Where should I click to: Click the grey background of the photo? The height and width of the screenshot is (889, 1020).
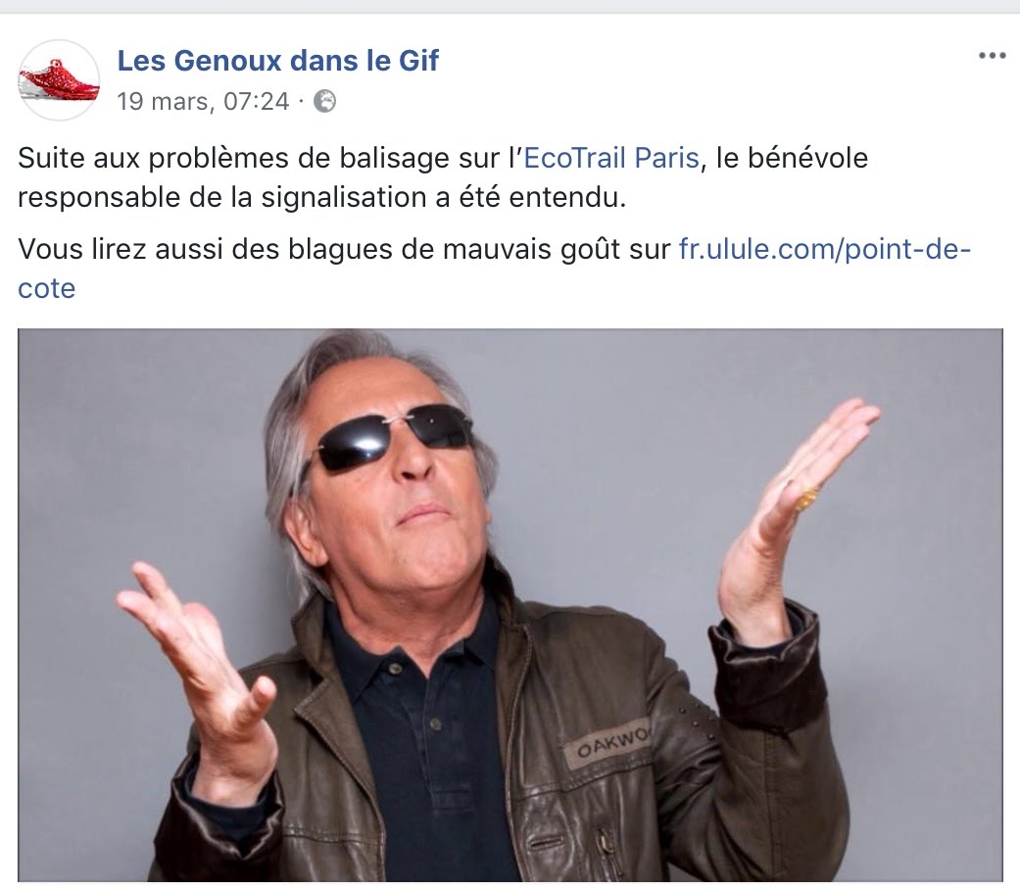click(x=130, y=456)
